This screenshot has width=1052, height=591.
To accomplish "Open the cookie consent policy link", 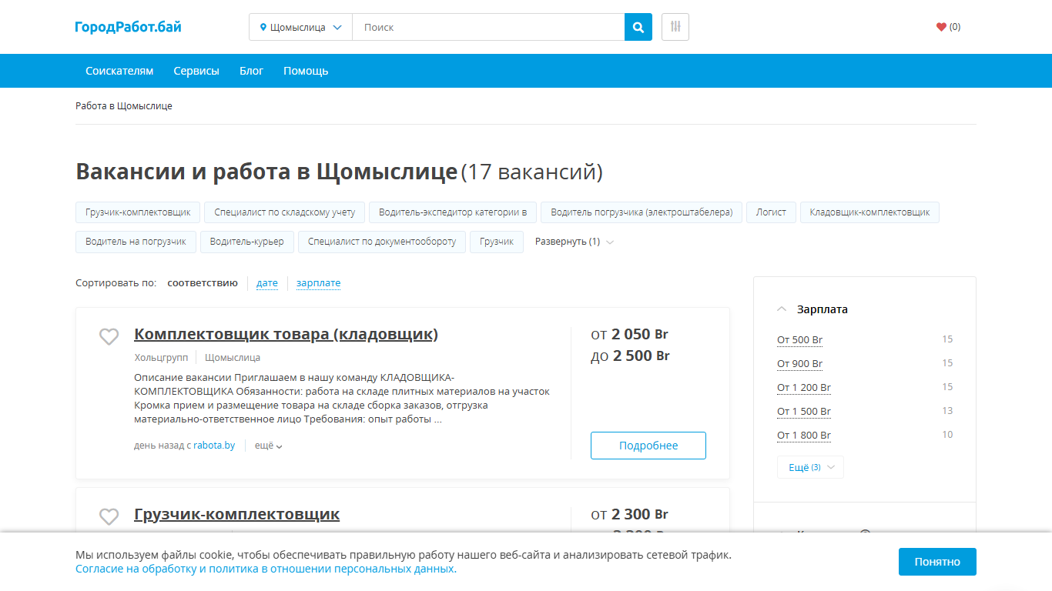I will tap(266, 569).
